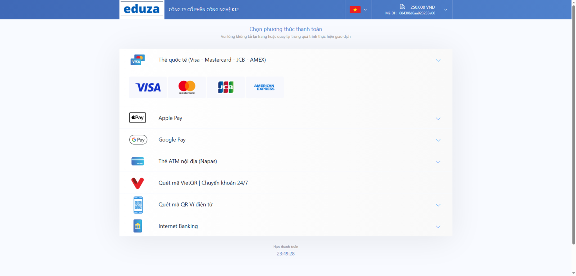This screenshot has width=576, height=276.
Task: Choose Quét mã QR Ví điện tử
Action: 286,204
